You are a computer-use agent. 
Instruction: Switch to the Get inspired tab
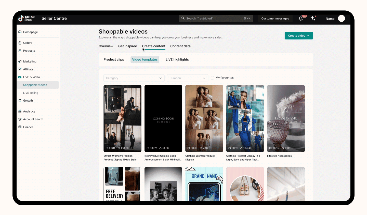pos(128,46)
